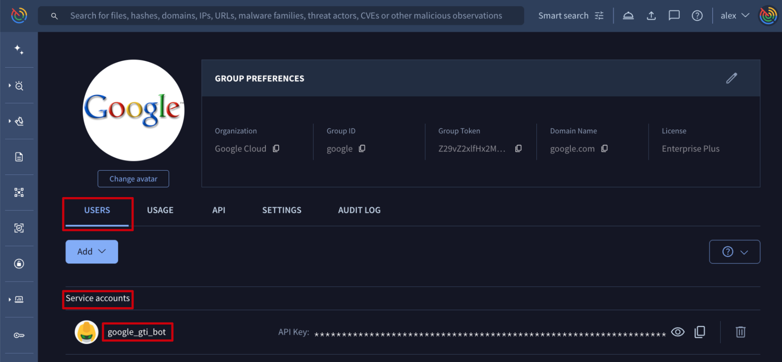782x362 pixels.
Task: Switch to the USAGE tab
Action: click(x=160, y=210)
